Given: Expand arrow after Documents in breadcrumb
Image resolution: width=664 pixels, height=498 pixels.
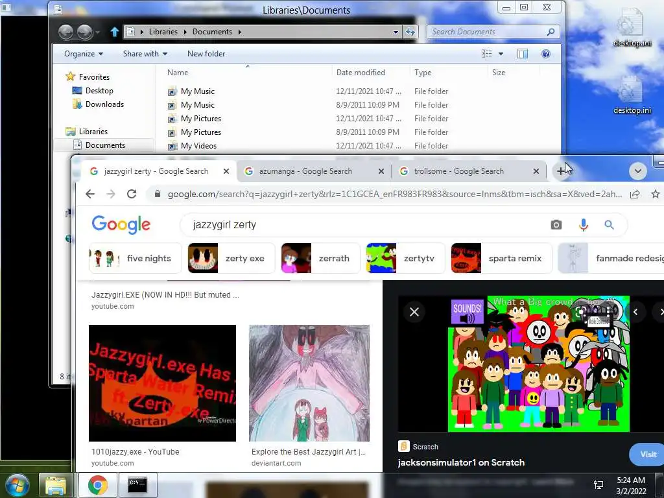Looking at the screenshot, I should point(240,32).
